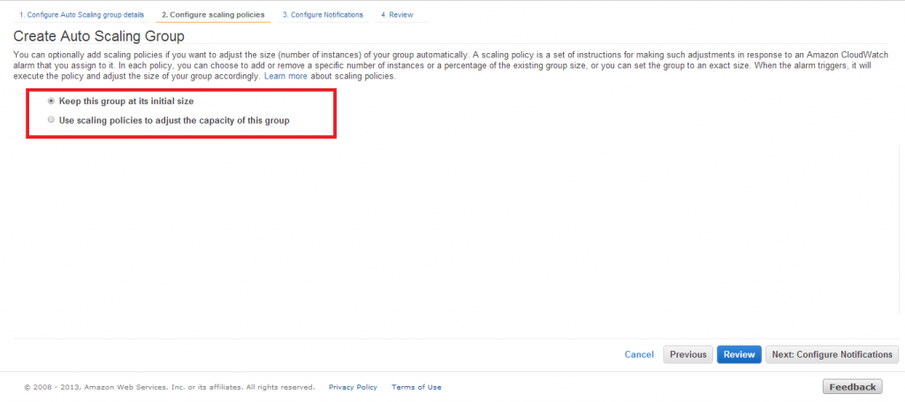Screen dimensions: 905x402
Task: Go to Configure Auto Scaling group details step
Action: coord(81,15)
